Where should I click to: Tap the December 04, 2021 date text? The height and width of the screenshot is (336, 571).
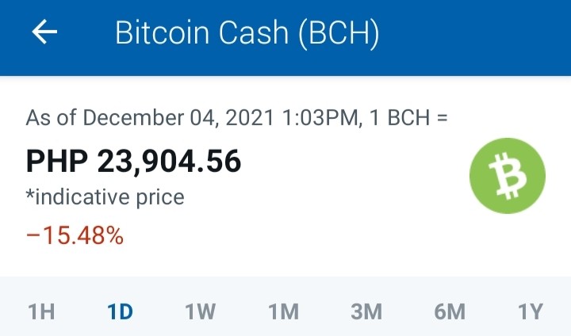(178, 118)
